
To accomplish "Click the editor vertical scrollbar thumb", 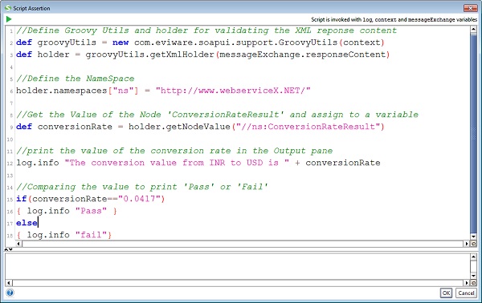I will tap(473, 133).
